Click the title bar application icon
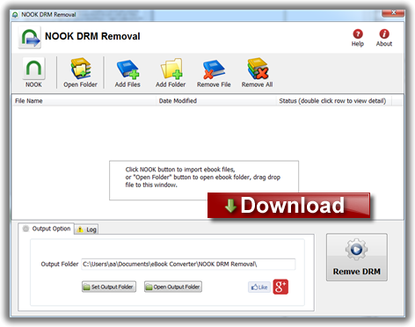 [15, 14]
